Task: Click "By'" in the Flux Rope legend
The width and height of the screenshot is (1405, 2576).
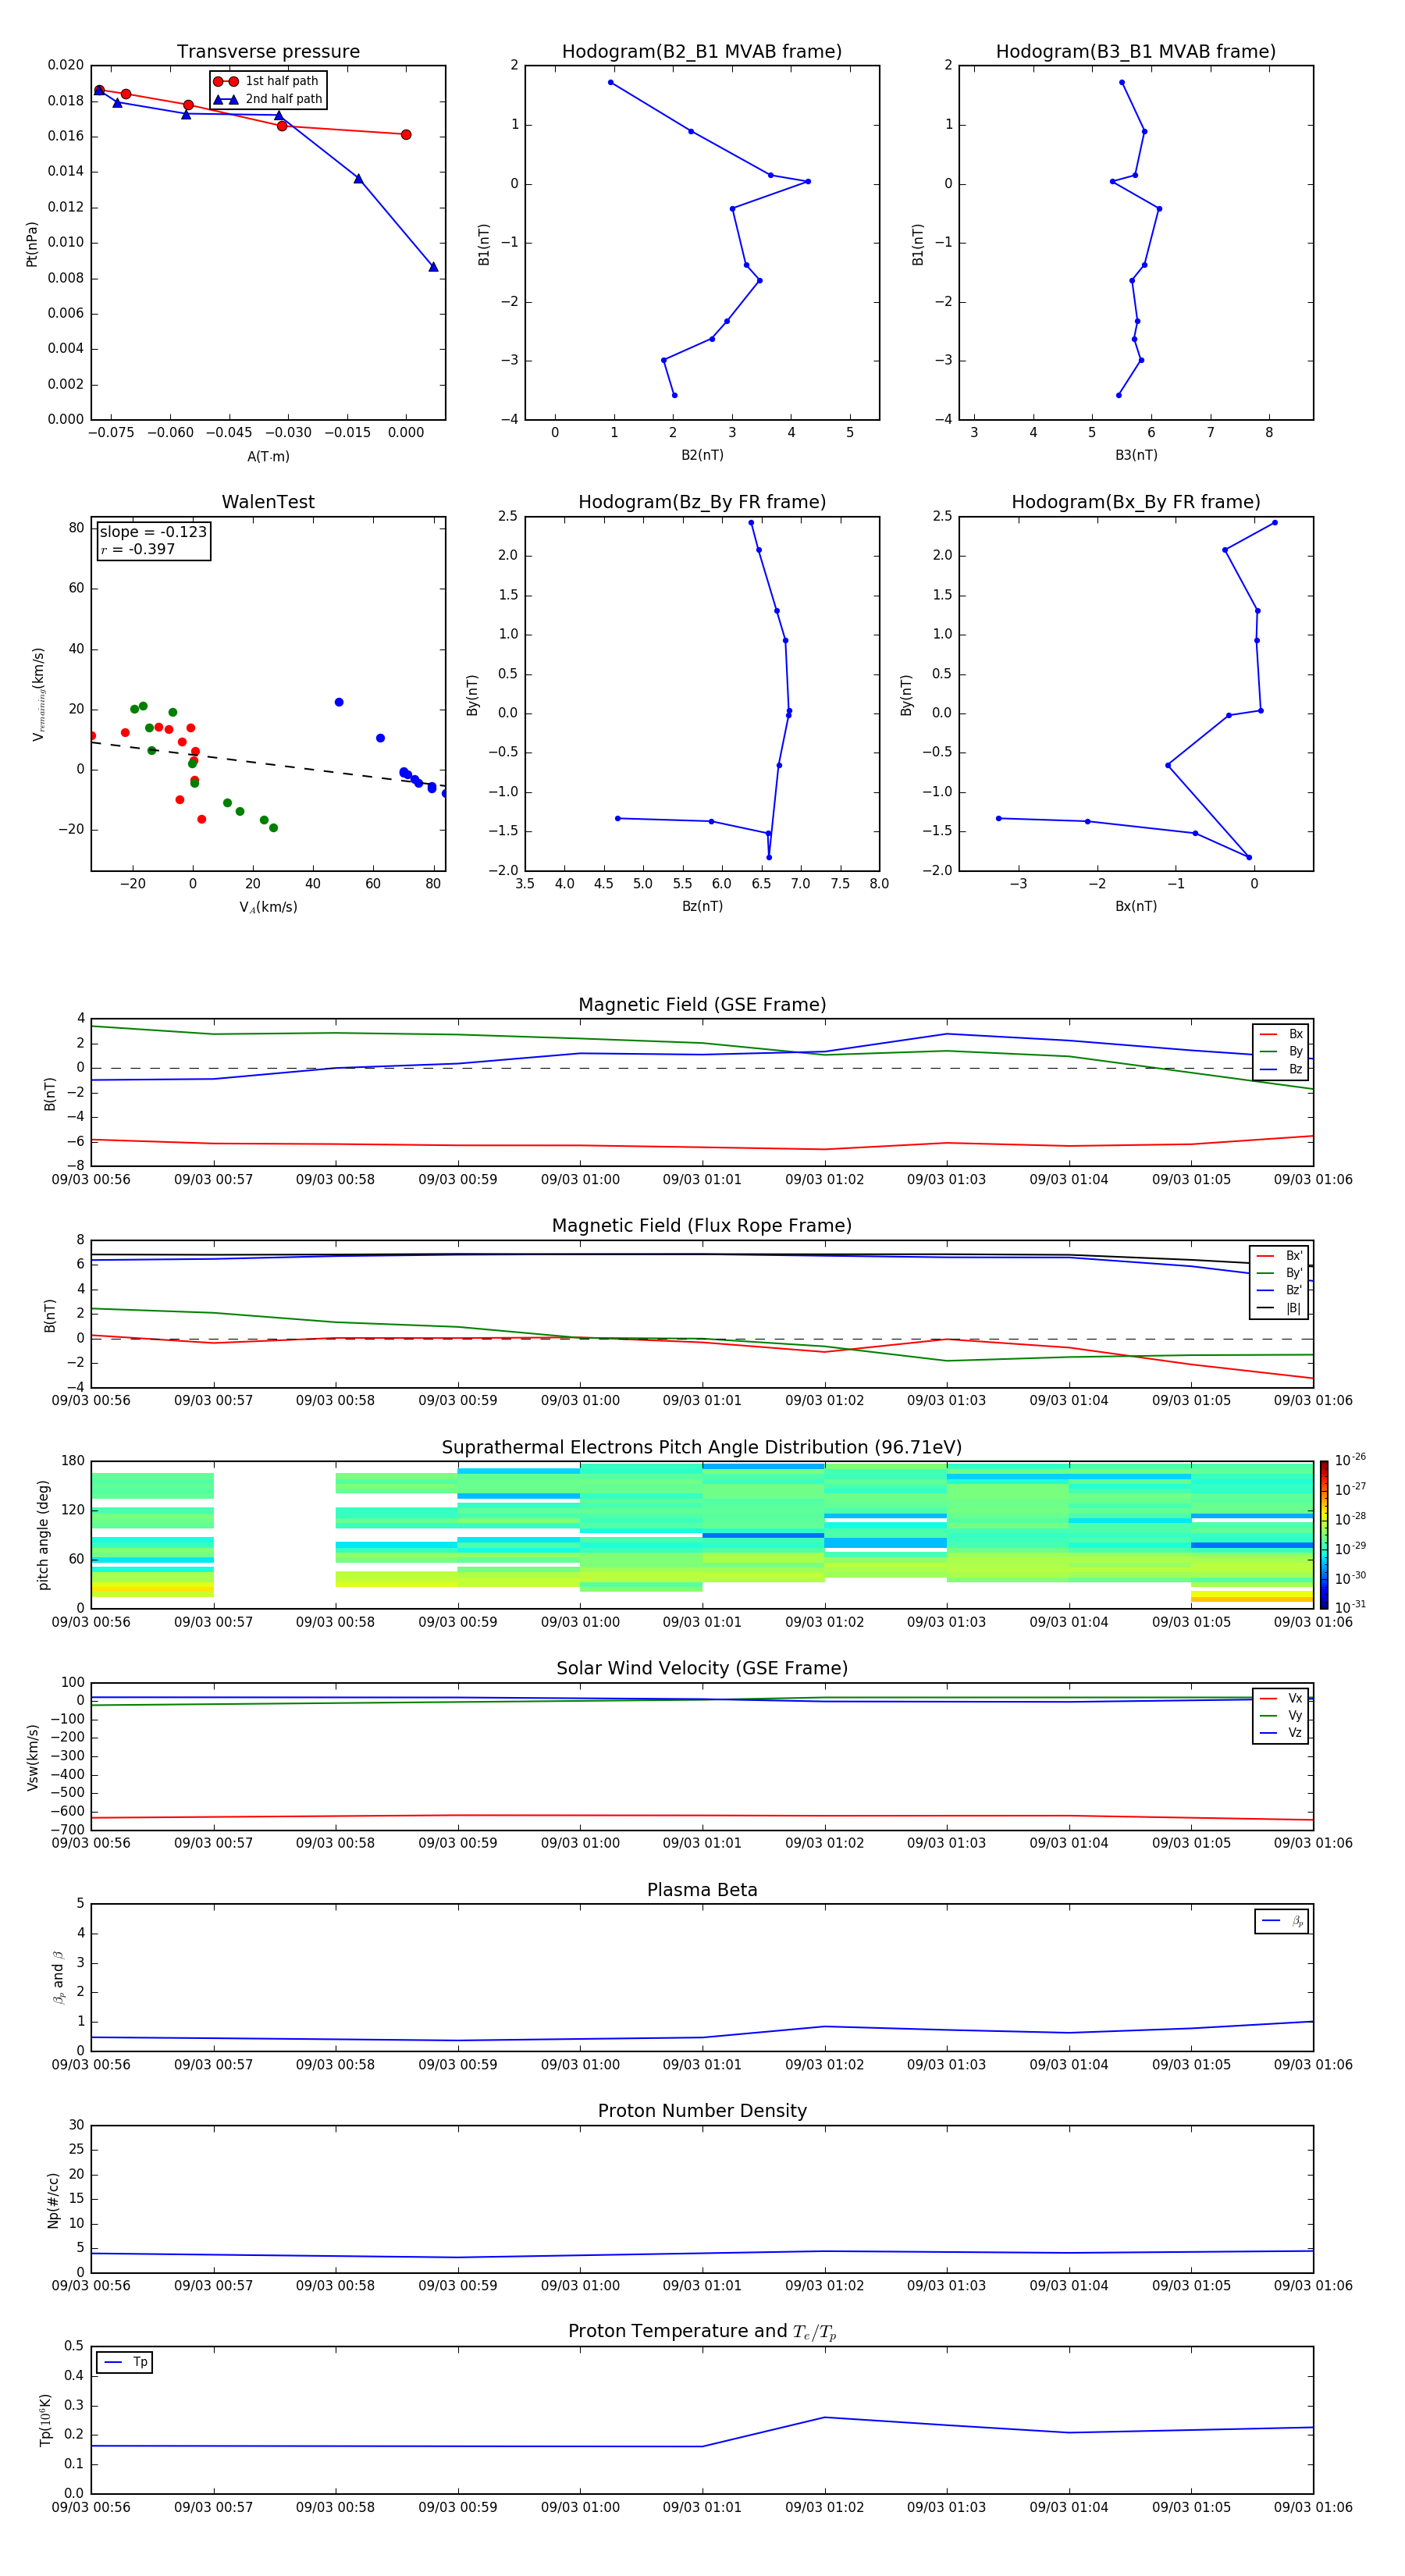Action: tap(1294, 1273)
